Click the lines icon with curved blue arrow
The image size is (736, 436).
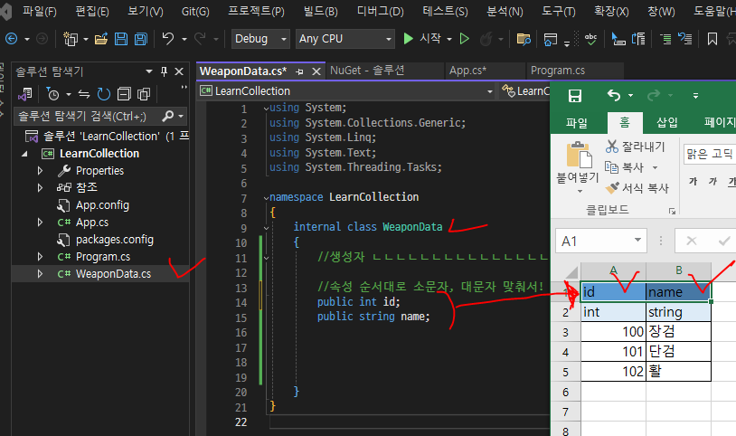pyautogui.click(x=685, y=39)
